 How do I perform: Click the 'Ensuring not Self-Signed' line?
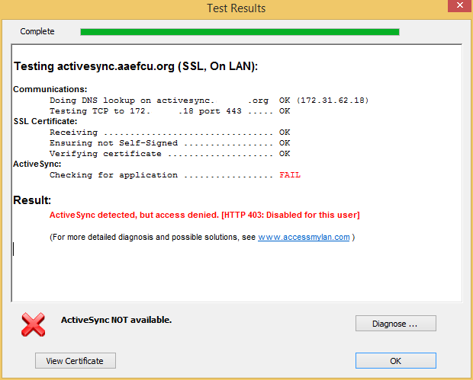(x=170, y=143)
